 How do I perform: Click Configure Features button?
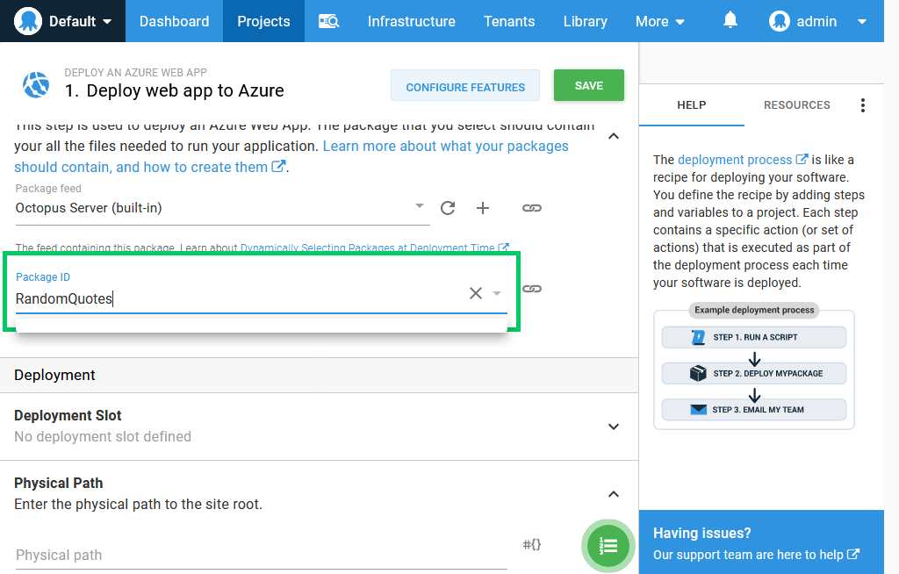(x=465, y=87)
